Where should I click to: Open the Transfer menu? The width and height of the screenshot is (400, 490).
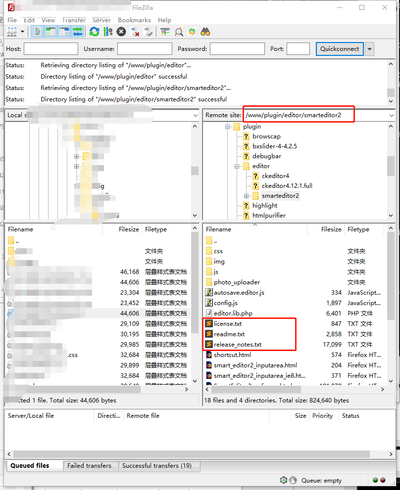(x=74, y=20)
